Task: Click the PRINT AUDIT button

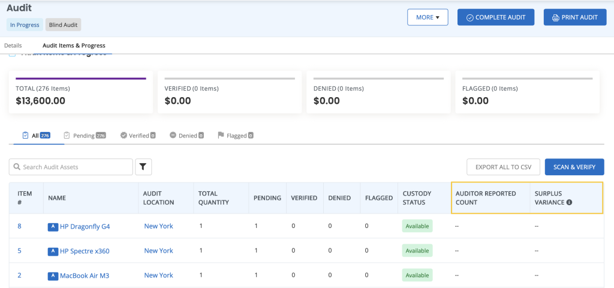Action: pos(575,17)
